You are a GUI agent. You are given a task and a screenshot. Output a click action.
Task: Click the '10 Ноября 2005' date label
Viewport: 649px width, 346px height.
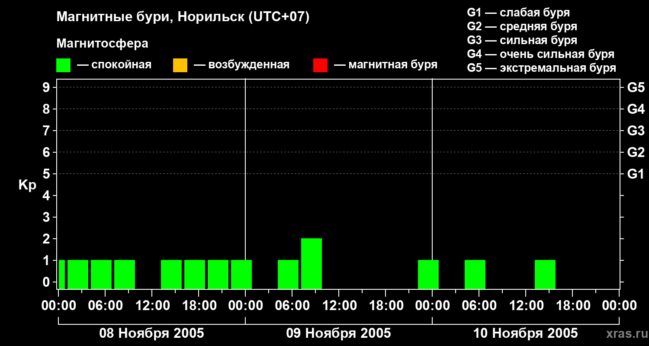point(525,333)
